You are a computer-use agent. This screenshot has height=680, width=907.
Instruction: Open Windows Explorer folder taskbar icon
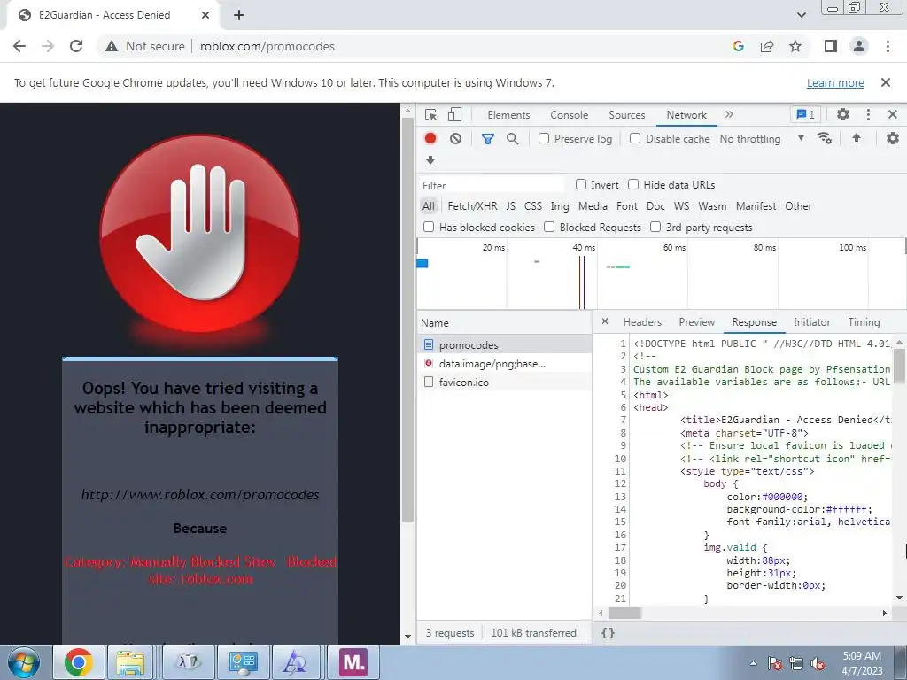click(x=131, y=662)
